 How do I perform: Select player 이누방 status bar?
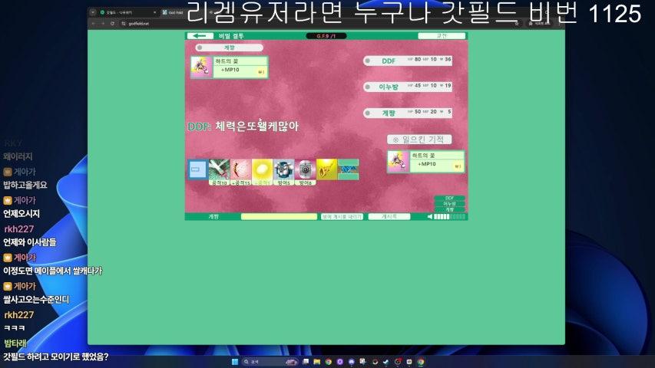[408, 87]
